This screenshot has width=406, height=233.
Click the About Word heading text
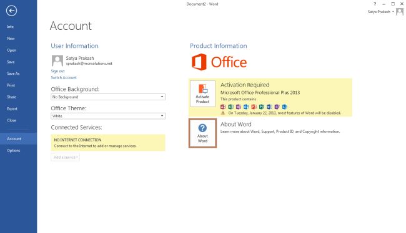tap(236, 124)
